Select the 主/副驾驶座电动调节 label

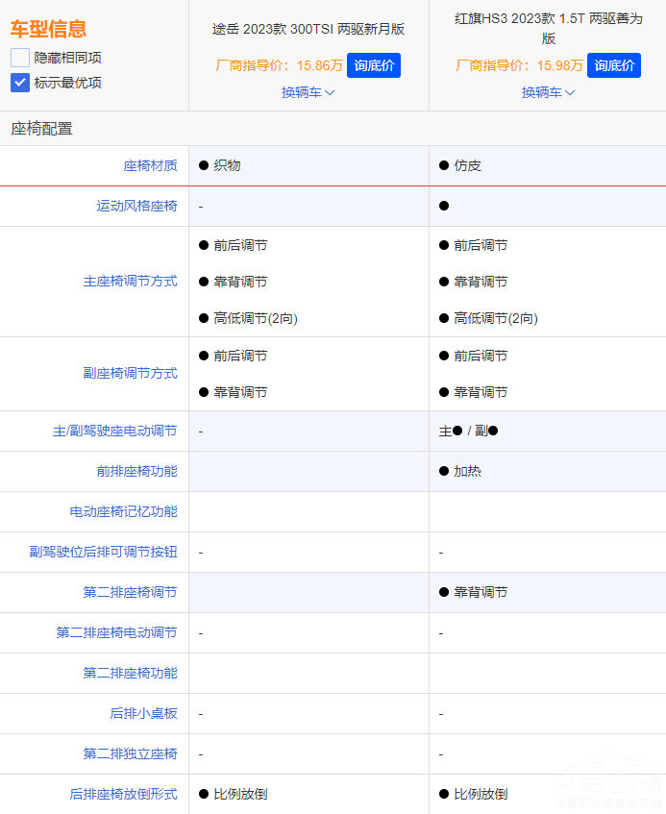pyautogui.click(x=114, y=431)
